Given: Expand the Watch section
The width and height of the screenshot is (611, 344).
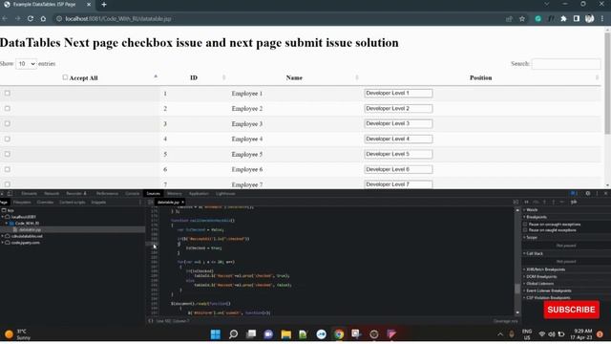Looking at the screenshot, I should pos(531,210).
